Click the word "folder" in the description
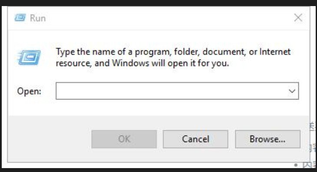 [x=186, y=52]
